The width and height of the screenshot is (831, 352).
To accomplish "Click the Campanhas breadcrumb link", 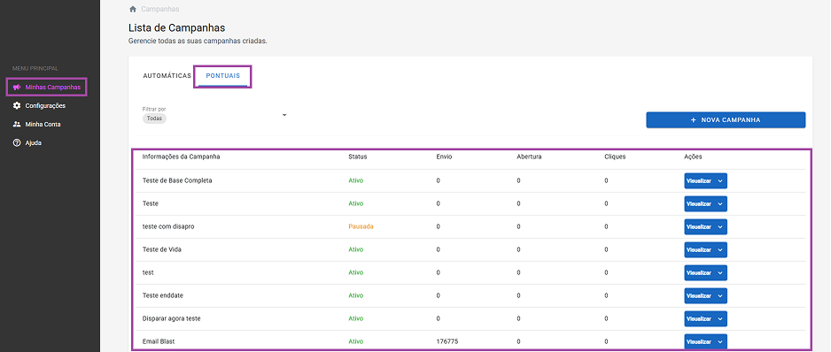I will pos(160,9).
